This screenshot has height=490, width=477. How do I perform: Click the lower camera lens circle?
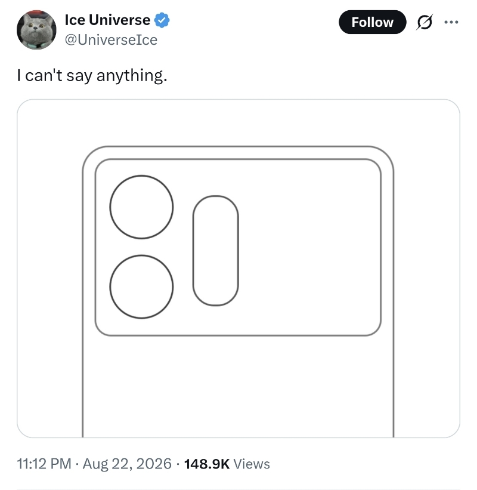(x=141, y=287)
